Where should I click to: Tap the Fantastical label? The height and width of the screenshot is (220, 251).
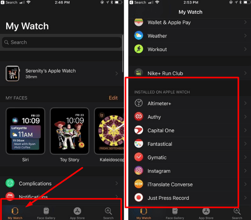pos(160,144)
